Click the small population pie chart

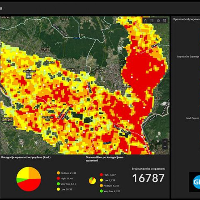coord(92,181)
